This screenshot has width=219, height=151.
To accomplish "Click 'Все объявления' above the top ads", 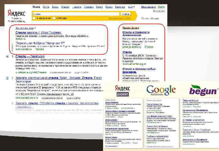I will 25,28.
